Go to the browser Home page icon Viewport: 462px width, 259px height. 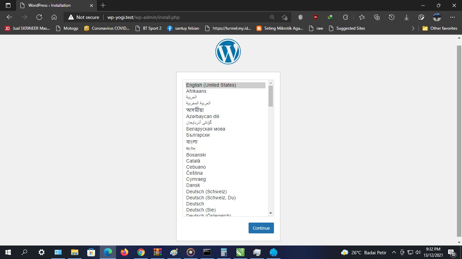click(x=54, y=17)
